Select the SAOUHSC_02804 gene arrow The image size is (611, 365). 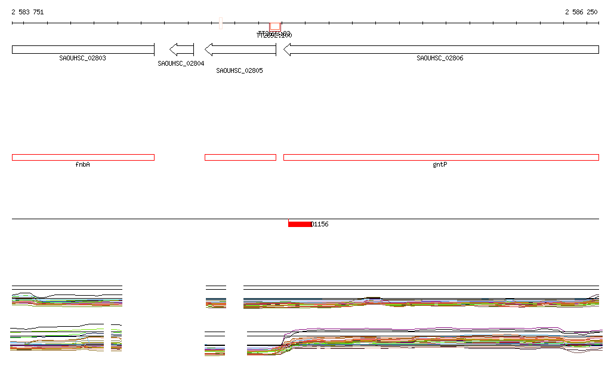click(x=181, y=50)
